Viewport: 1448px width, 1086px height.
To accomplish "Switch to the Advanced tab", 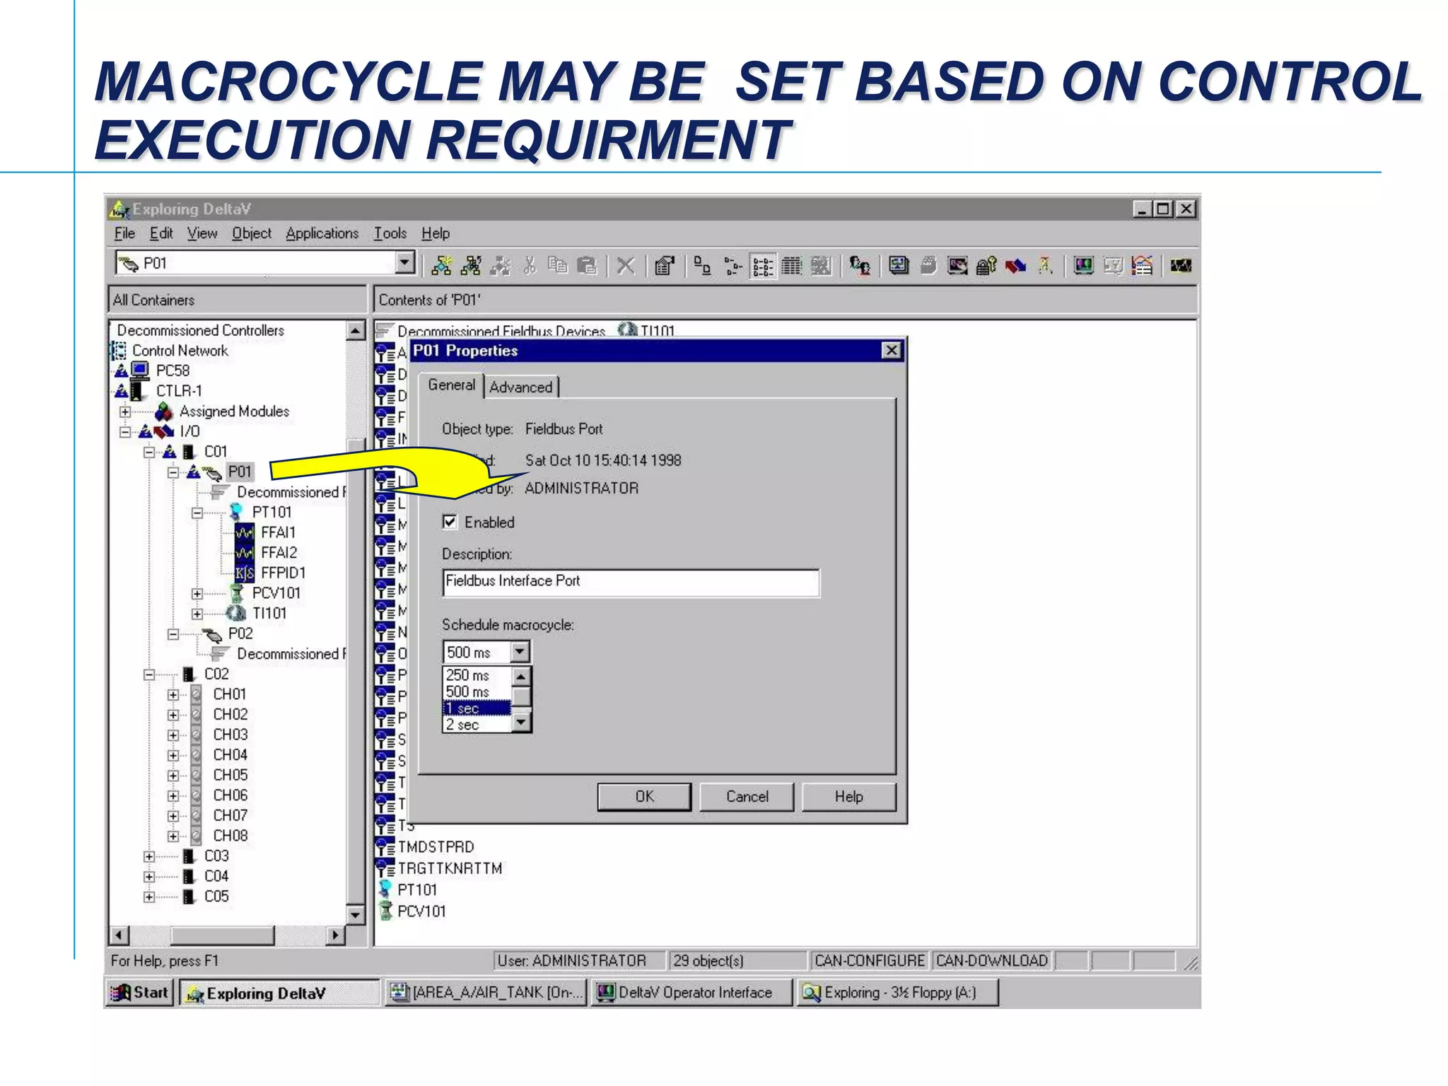I will pyautogui.click(x=521, y=387).
